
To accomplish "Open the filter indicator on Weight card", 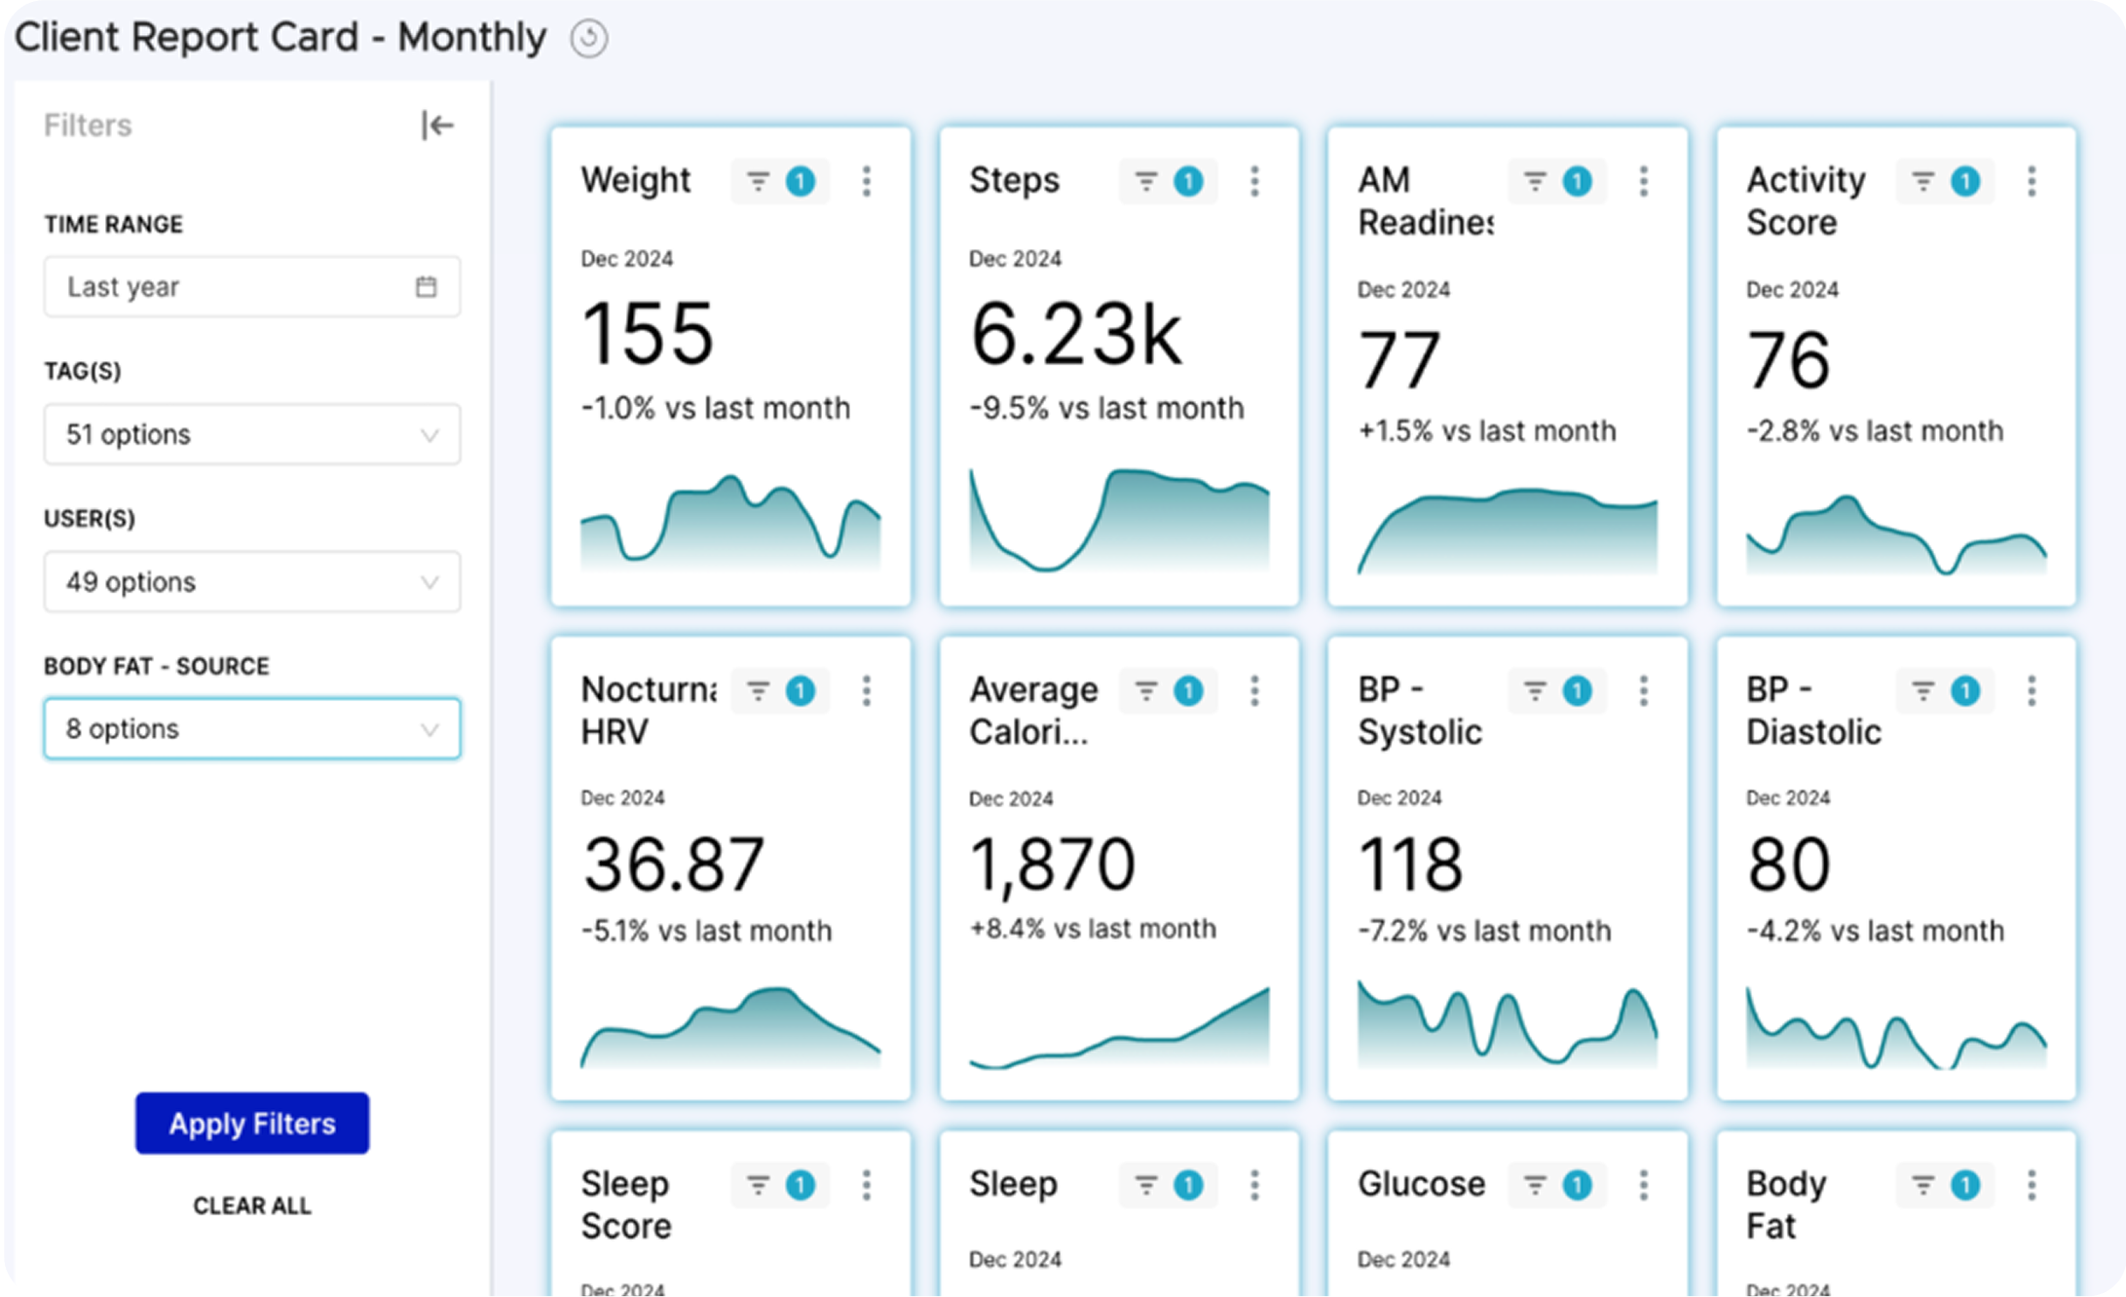I will pos(780,181).
